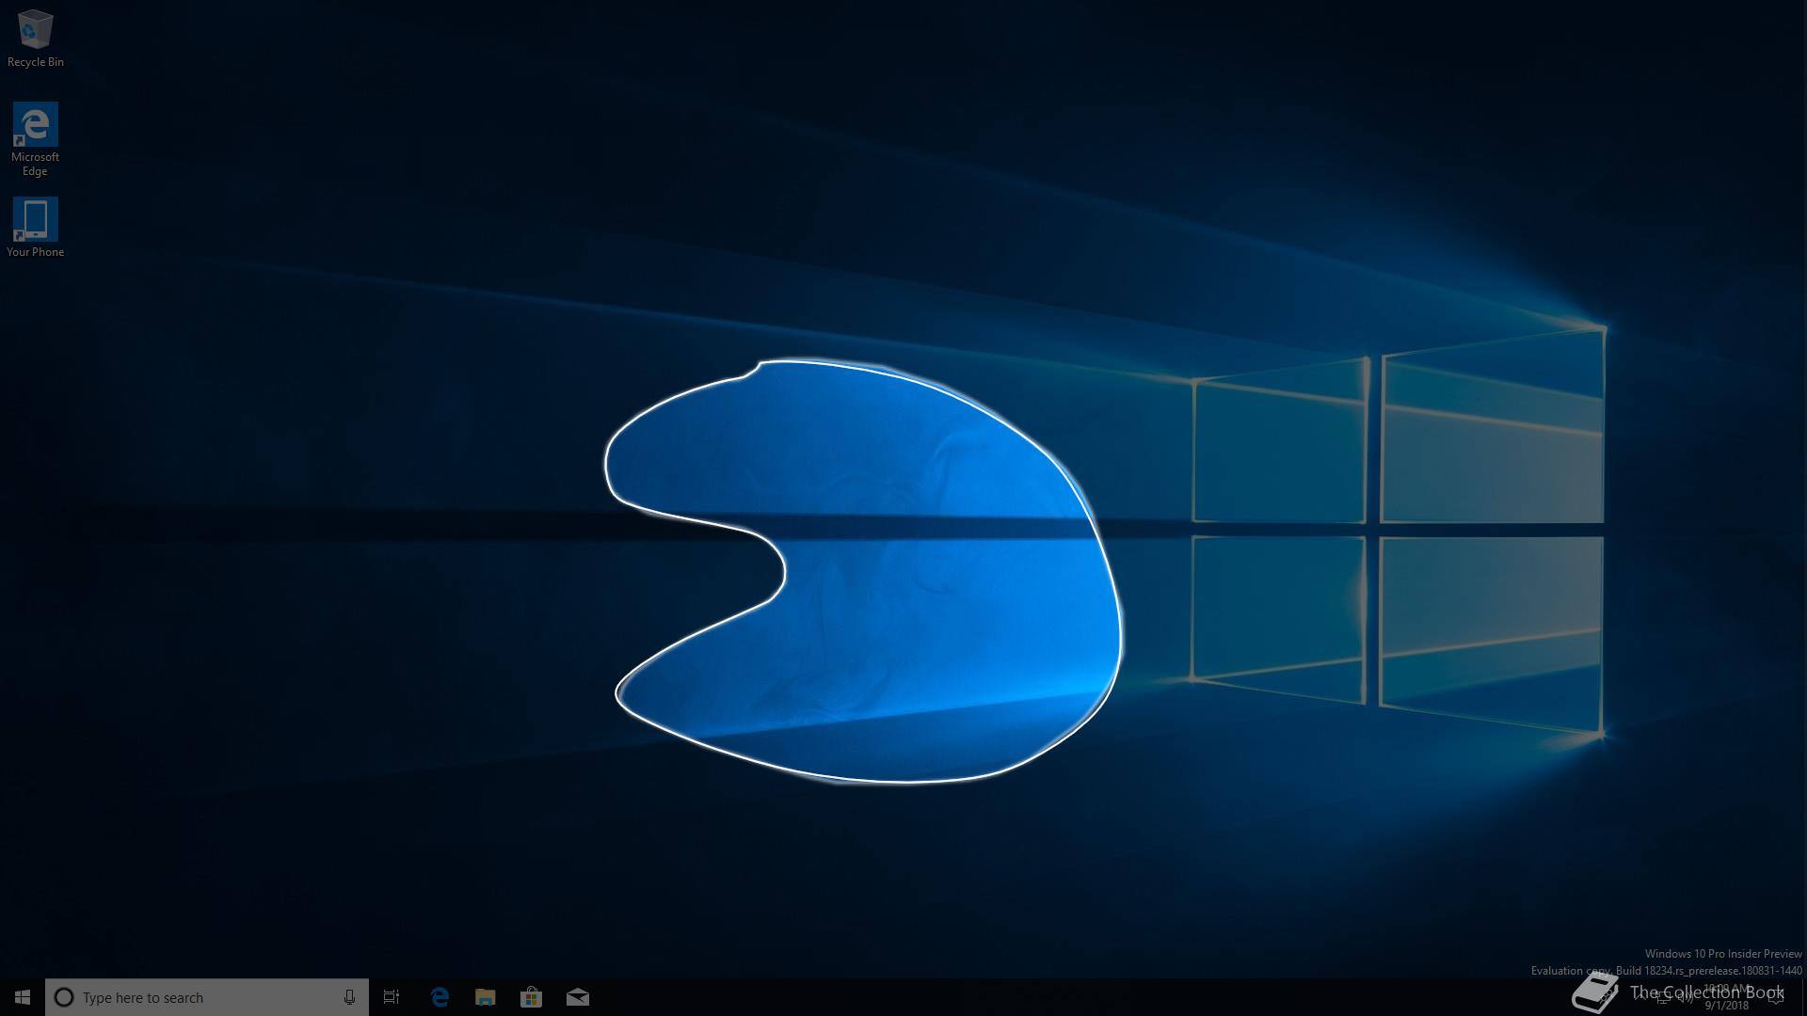
Task: Open the Windows Start menu
Action: (23, 997)
